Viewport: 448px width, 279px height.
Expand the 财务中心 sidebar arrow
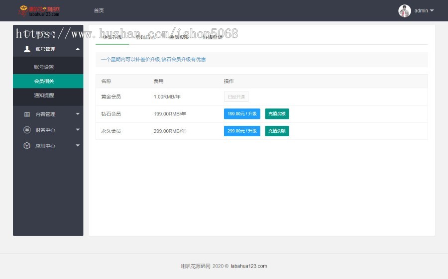[77, 130]
